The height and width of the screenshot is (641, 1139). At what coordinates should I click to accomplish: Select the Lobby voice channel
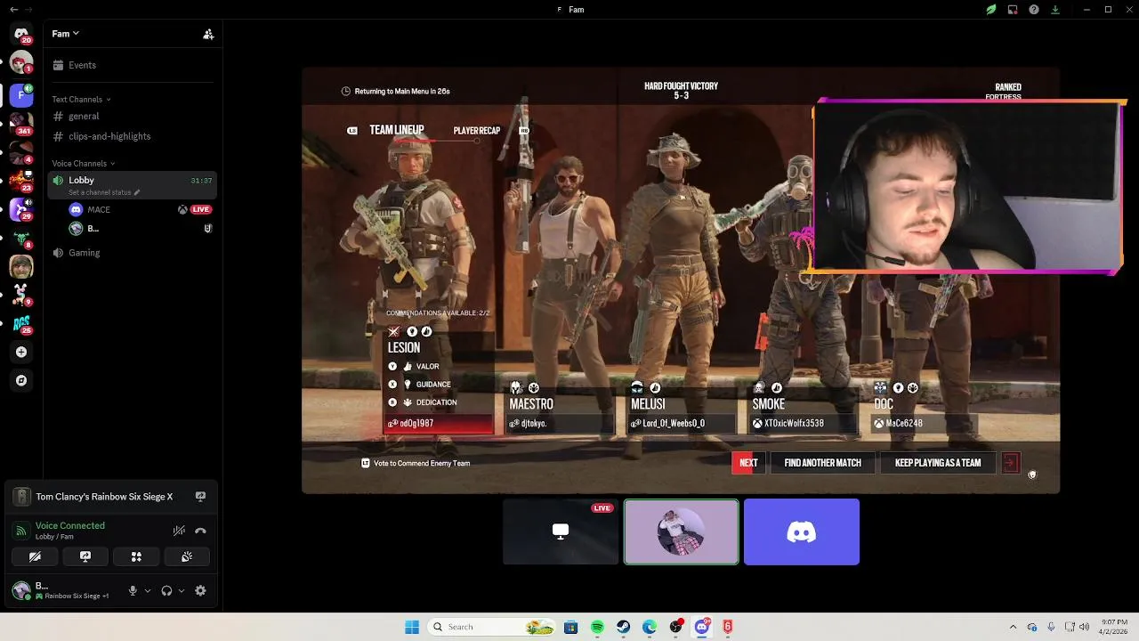click(x=131, y=184)
